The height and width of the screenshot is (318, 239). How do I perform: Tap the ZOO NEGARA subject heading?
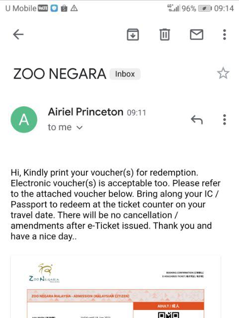coord(60,74)
